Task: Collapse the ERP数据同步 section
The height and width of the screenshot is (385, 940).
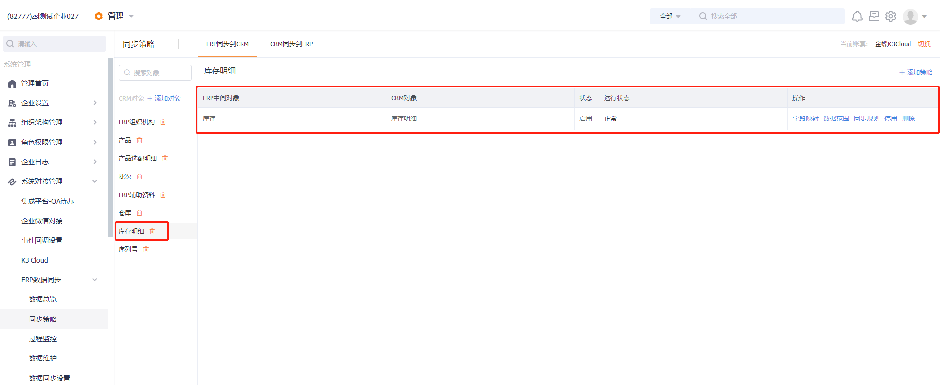Action: [x=95, y=280]
